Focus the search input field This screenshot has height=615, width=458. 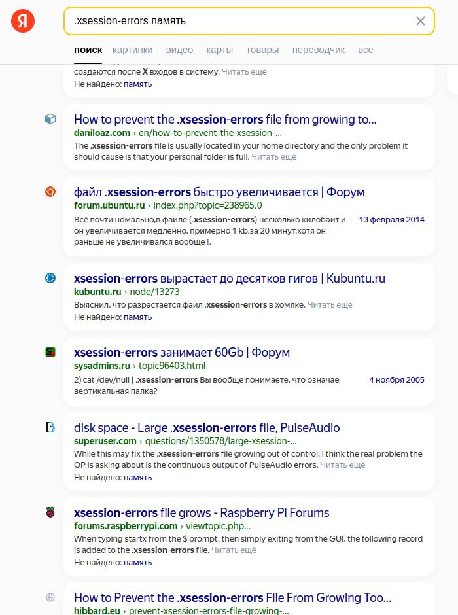[x=236, y=21]
